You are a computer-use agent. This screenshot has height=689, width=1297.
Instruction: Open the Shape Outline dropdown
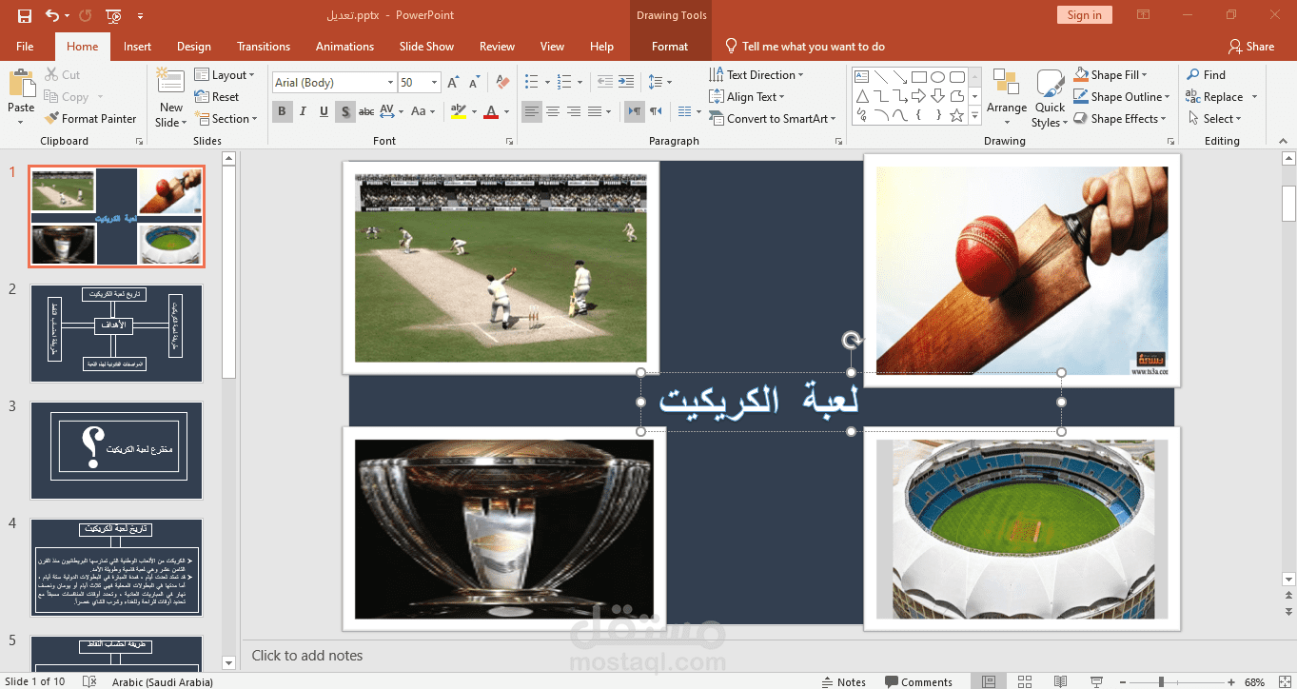[x=1122, y=97]
